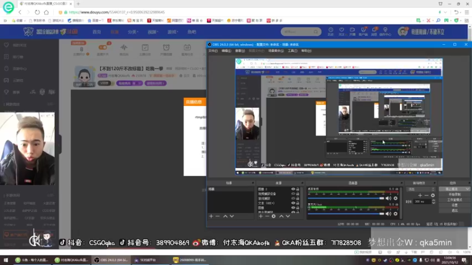
Task: Move the source up with the sources up arrow
Action: 281,216
